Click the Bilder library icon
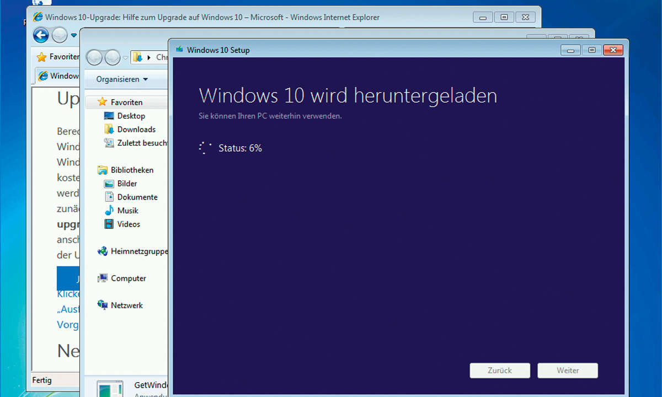Screen dimensions: 662x397 pos(109,184)
